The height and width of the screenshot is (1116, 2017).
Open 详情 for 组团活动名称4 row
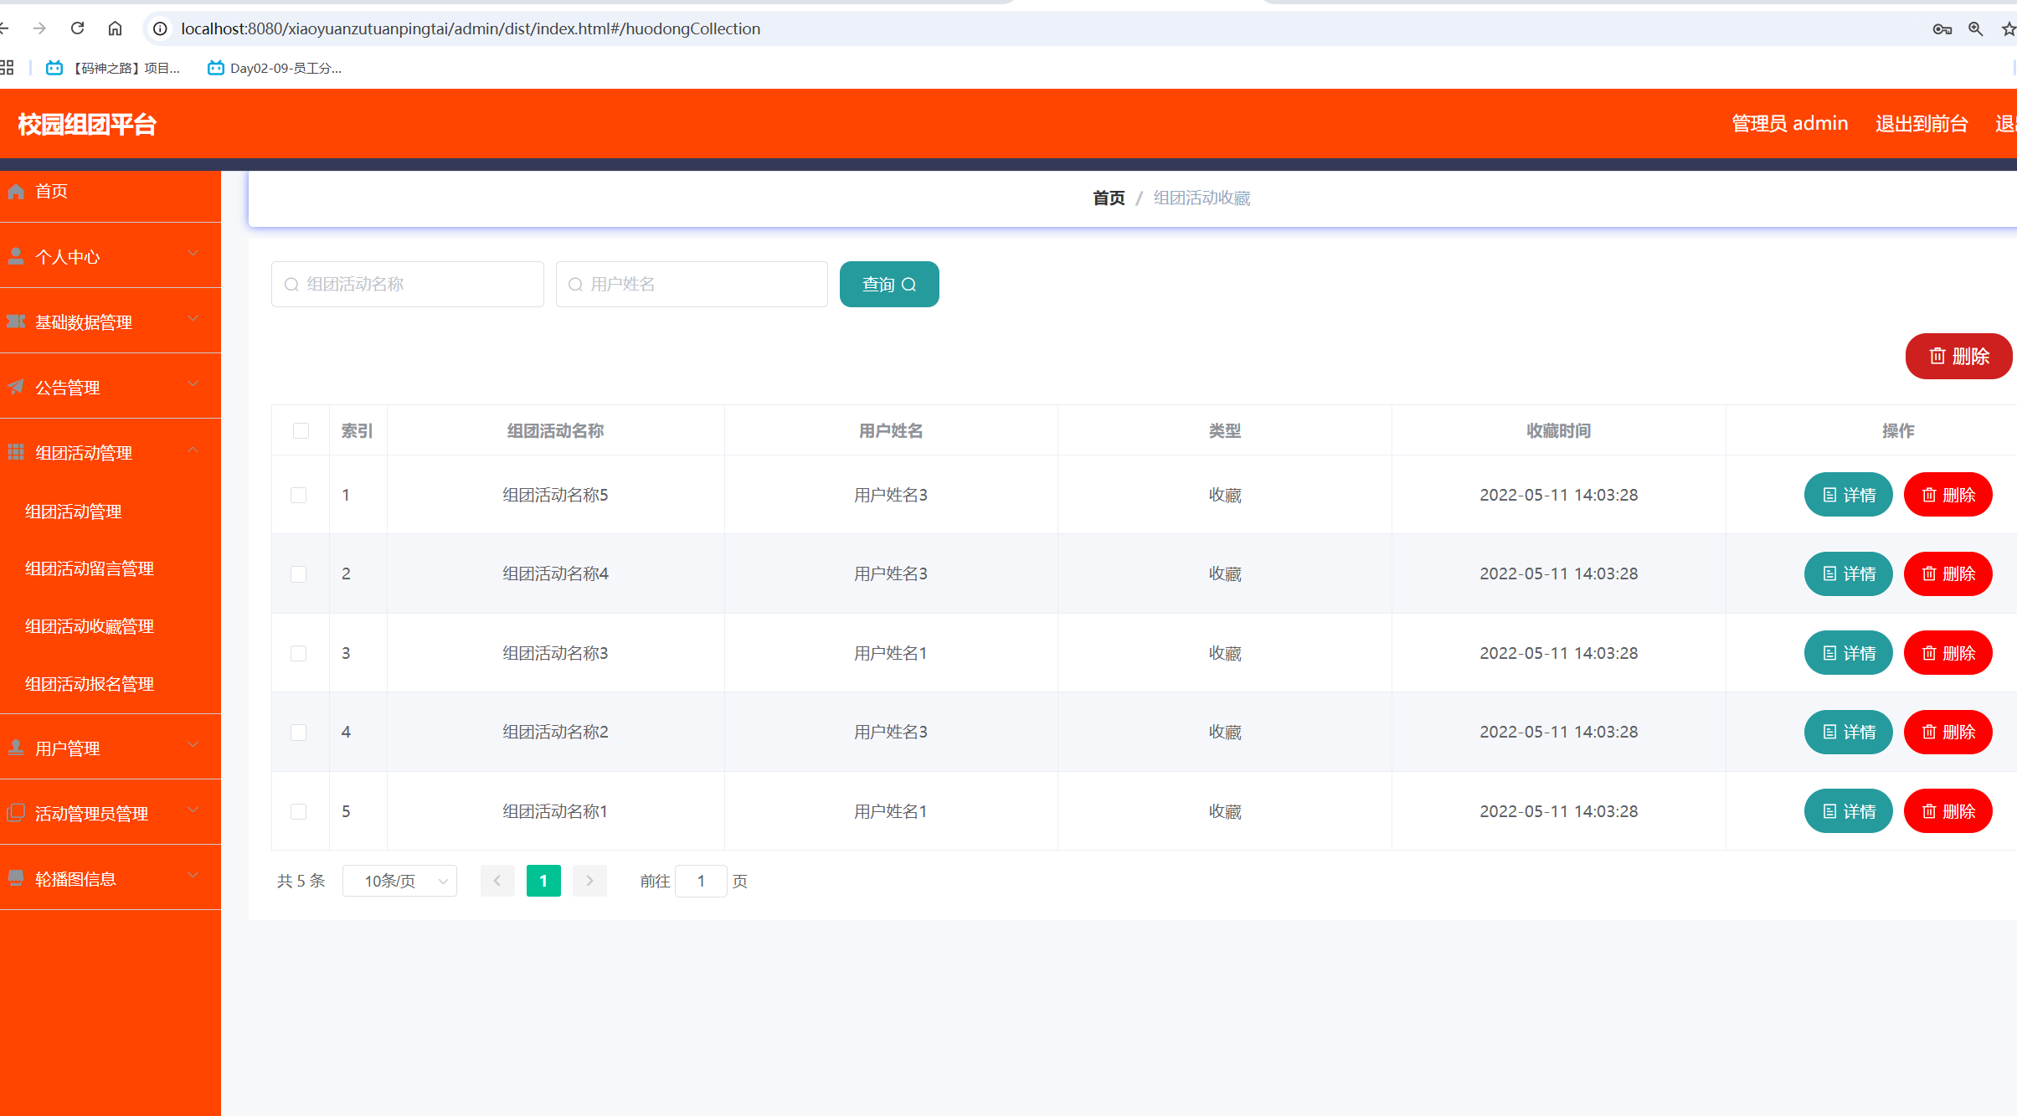click(1848, 573)
